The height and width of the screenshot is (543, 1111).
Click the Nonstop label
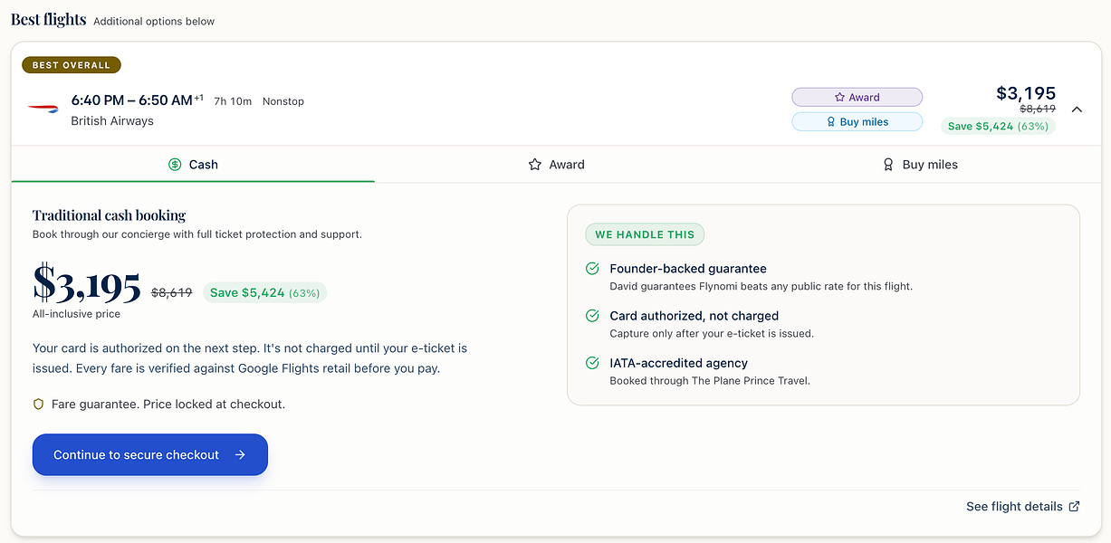click(x=283, y=101)
